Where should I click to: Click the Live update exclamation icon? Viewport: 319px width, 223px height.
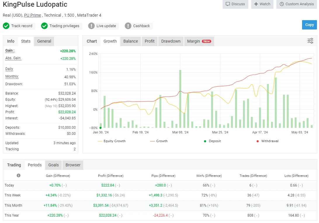click(91, 26)
